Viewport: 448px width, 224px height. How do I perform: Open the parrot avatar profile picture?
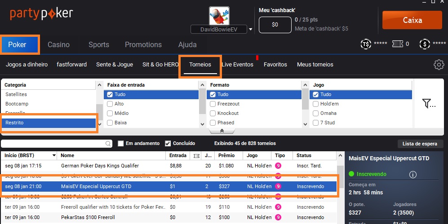pyautogui.click(x=219, y=16)
